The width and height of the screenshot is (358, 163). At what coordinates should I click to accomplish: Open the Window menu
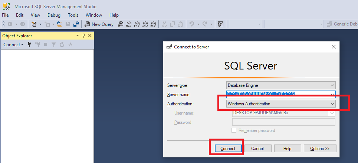click(x=94, y=15)
